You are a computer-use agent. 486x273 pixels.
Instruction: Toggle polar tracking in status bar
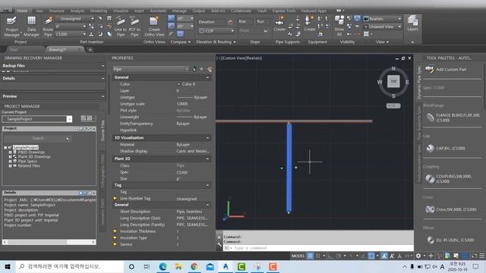tap(338, 256)
